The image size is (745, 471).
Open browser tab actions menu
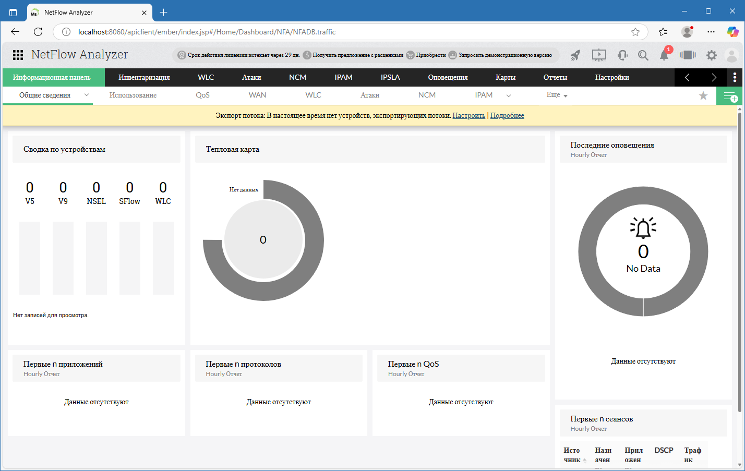tap(13, 12)
